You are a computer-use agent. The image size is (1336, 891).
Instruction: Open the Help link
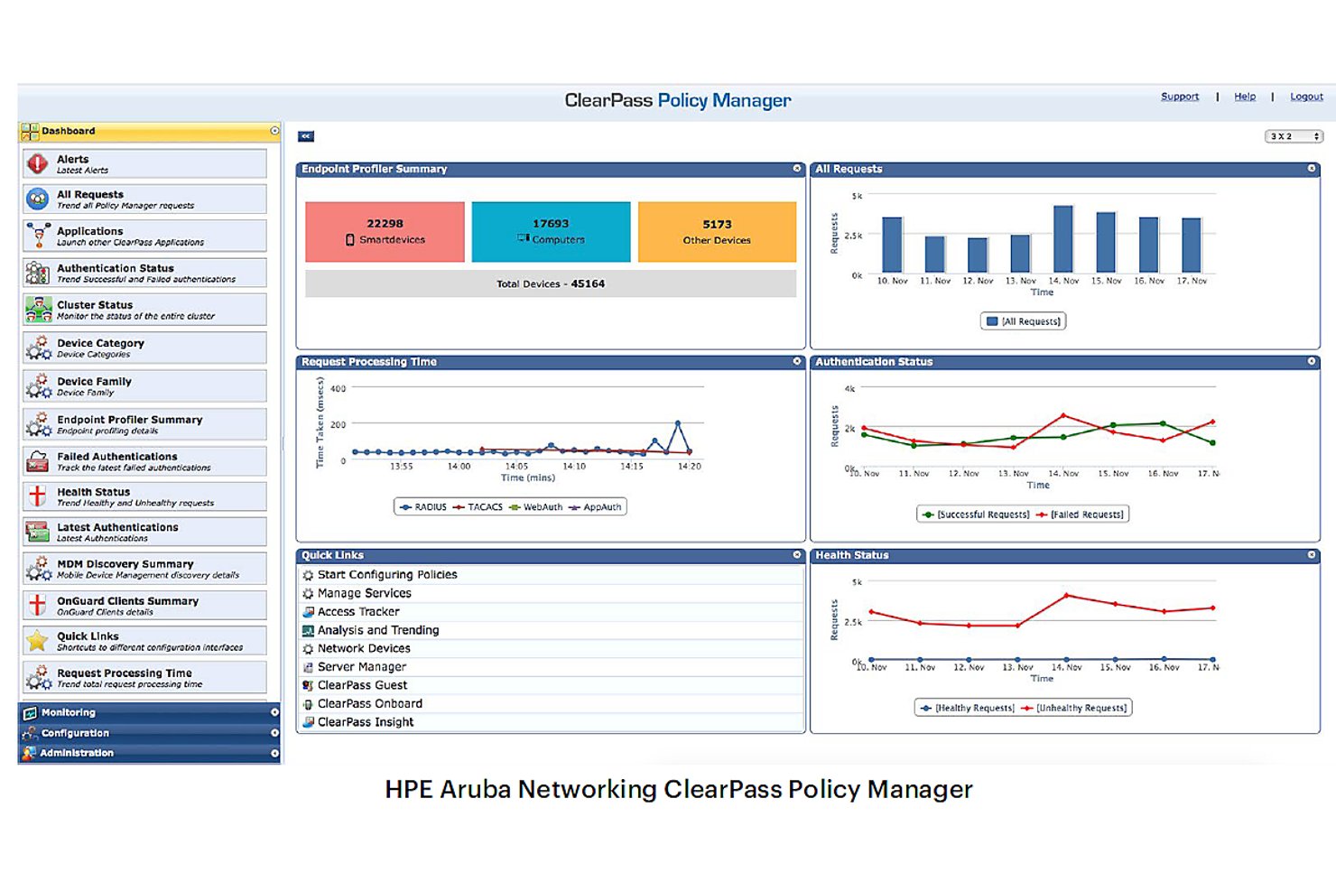click(1245, 97)
